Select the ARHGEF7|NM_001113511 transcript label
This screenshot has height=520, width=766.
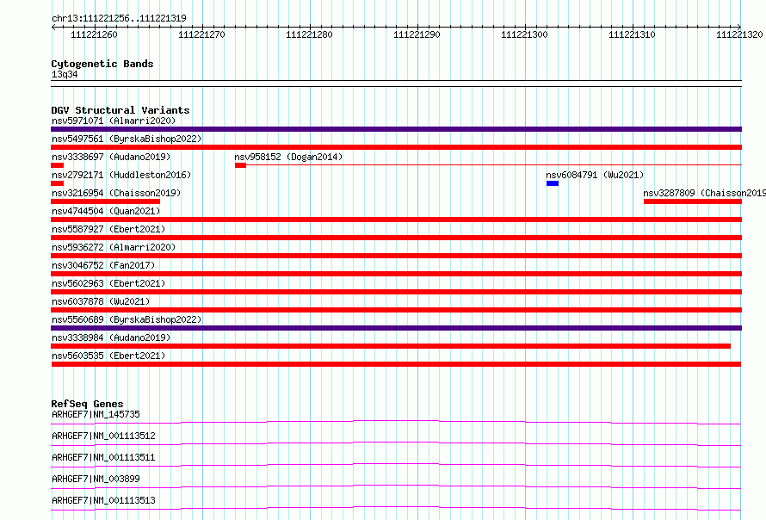[103, 457]
